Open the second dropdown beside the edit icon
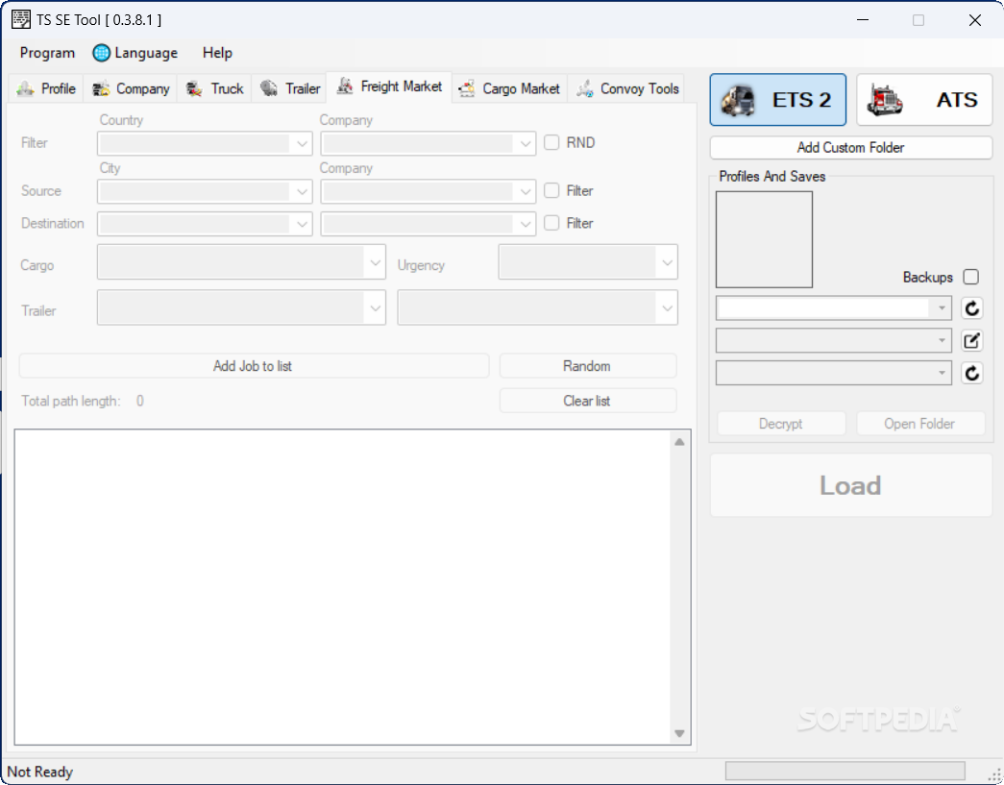The height and width of the screenshot is (785, 1004). (834, 341)
